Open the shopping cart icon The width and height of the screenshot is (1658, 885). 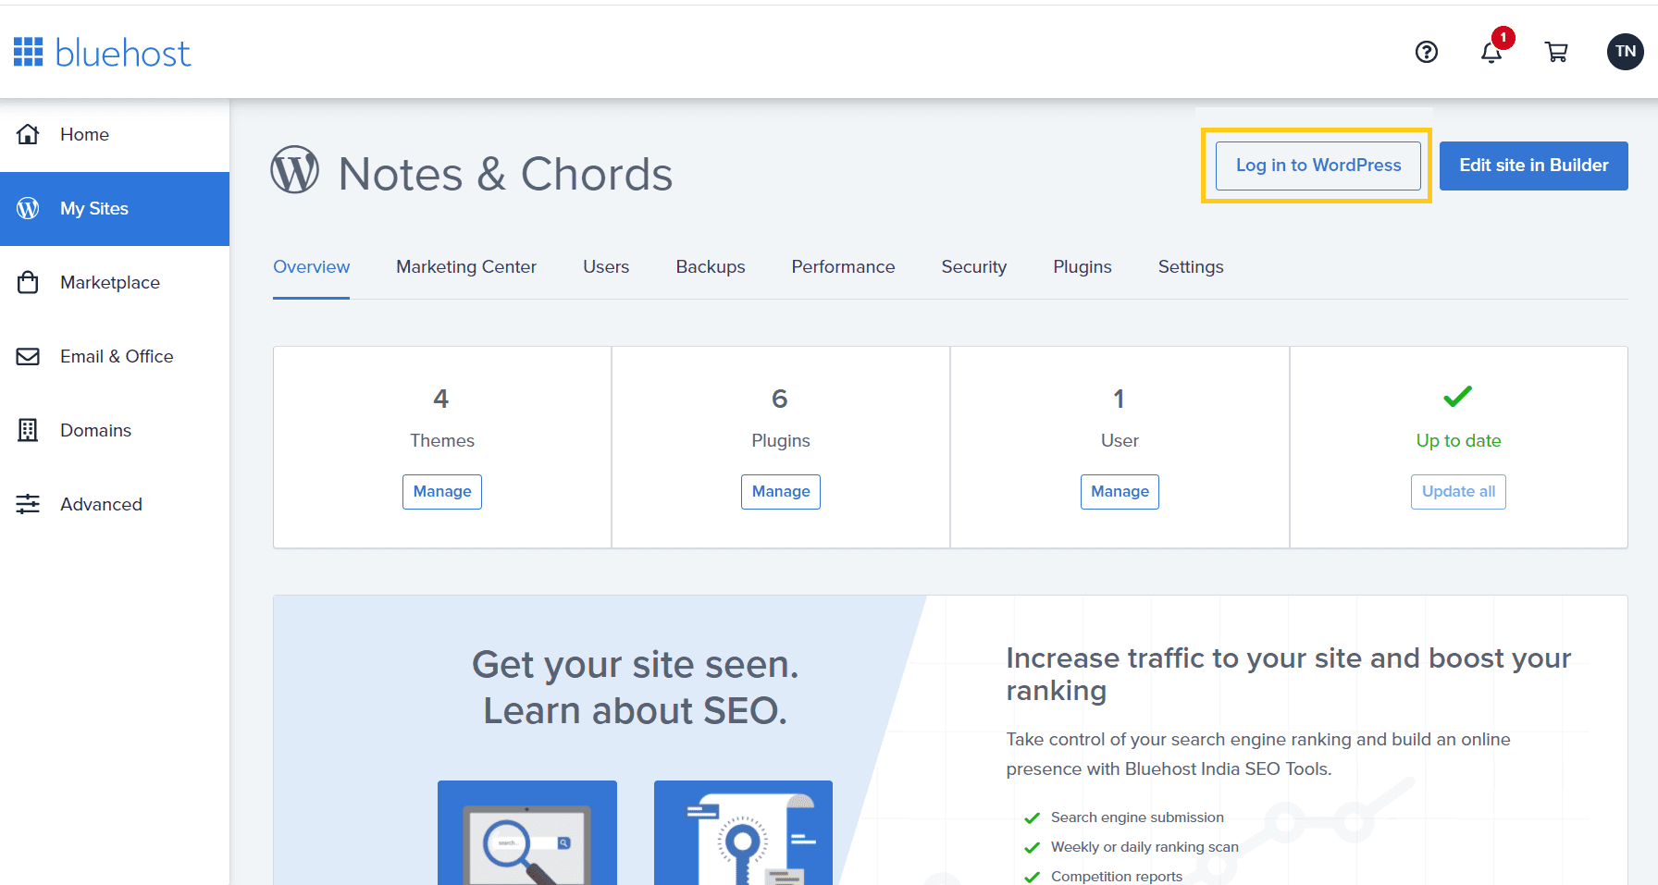tap(1556, 52)
